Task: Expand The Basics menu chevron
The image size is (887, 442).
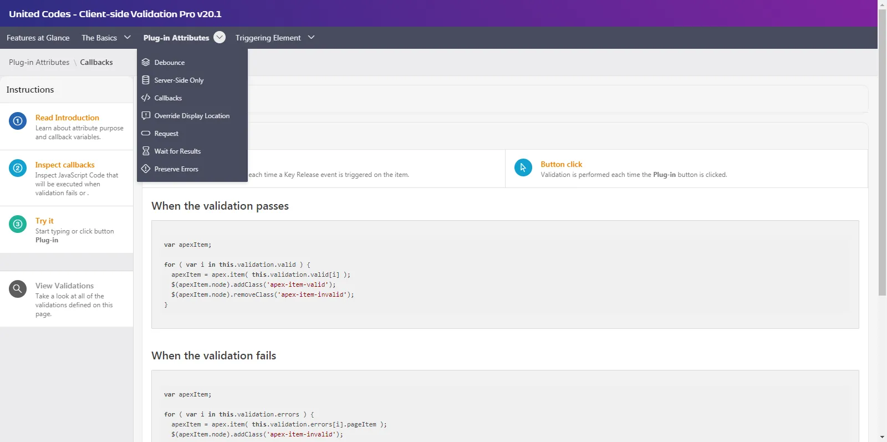Action: (128, 37)
